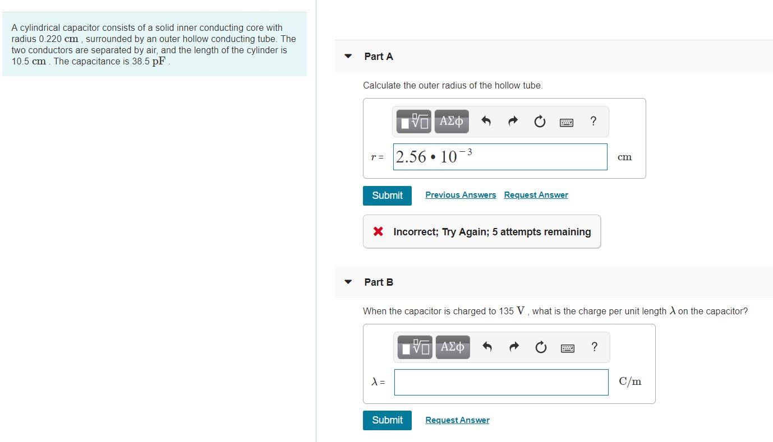Image resolution: width=773 pixels, height=442 pixels.
Task: Collapse Part A section triangle
Action: [x=348, y=56]
